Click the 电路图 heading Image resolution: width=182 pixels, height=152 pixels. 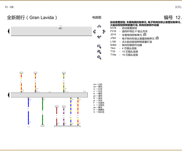click(97, 17)
